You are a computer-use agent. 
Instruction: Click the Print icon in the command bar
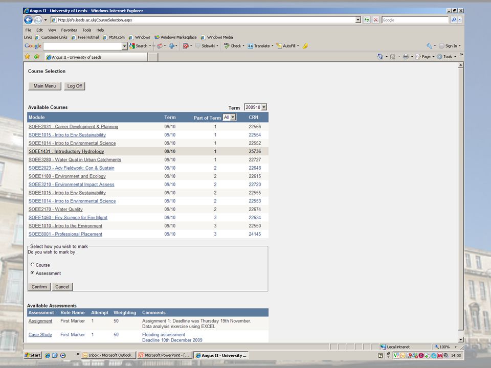pos(406,57)
